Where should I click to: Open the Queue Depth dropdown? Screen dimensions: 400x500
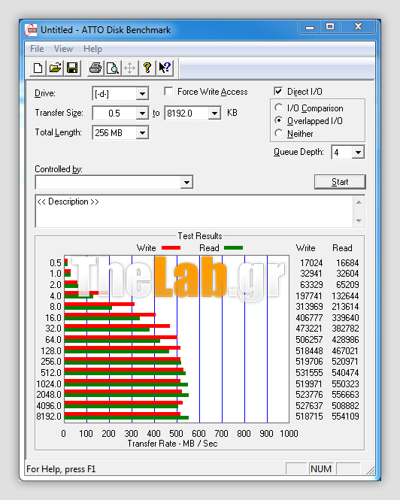[358, 153]
